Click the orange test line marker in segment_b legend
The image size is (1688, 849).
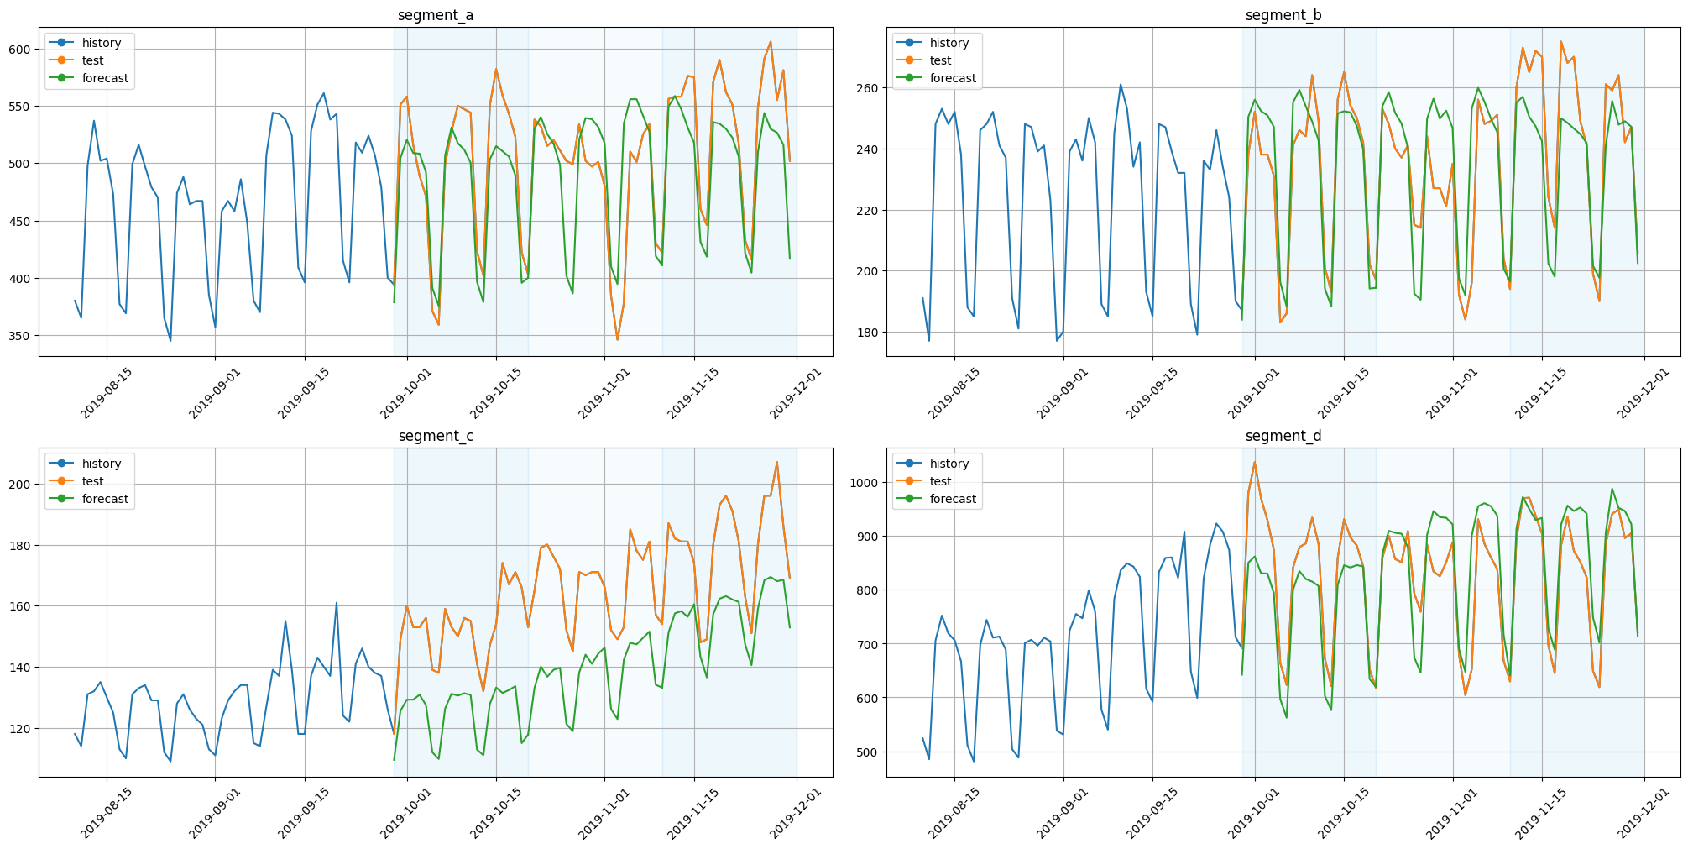(908, 60)
